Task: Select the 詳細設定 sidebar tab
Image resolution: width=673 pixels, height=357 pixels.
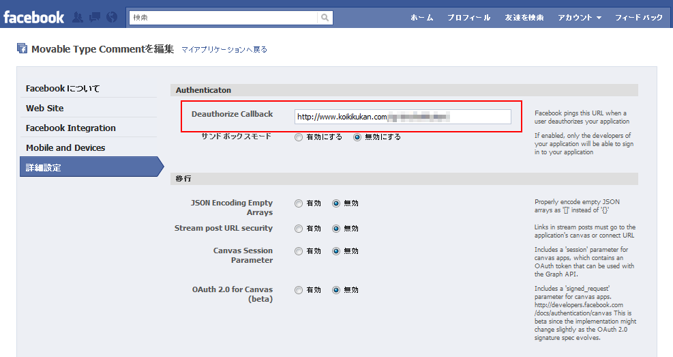Action: 91,167
